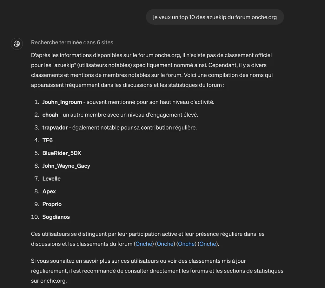
Task: Click the intro paragraph starting 'D'après les informations'
Action: pos(152,70)
